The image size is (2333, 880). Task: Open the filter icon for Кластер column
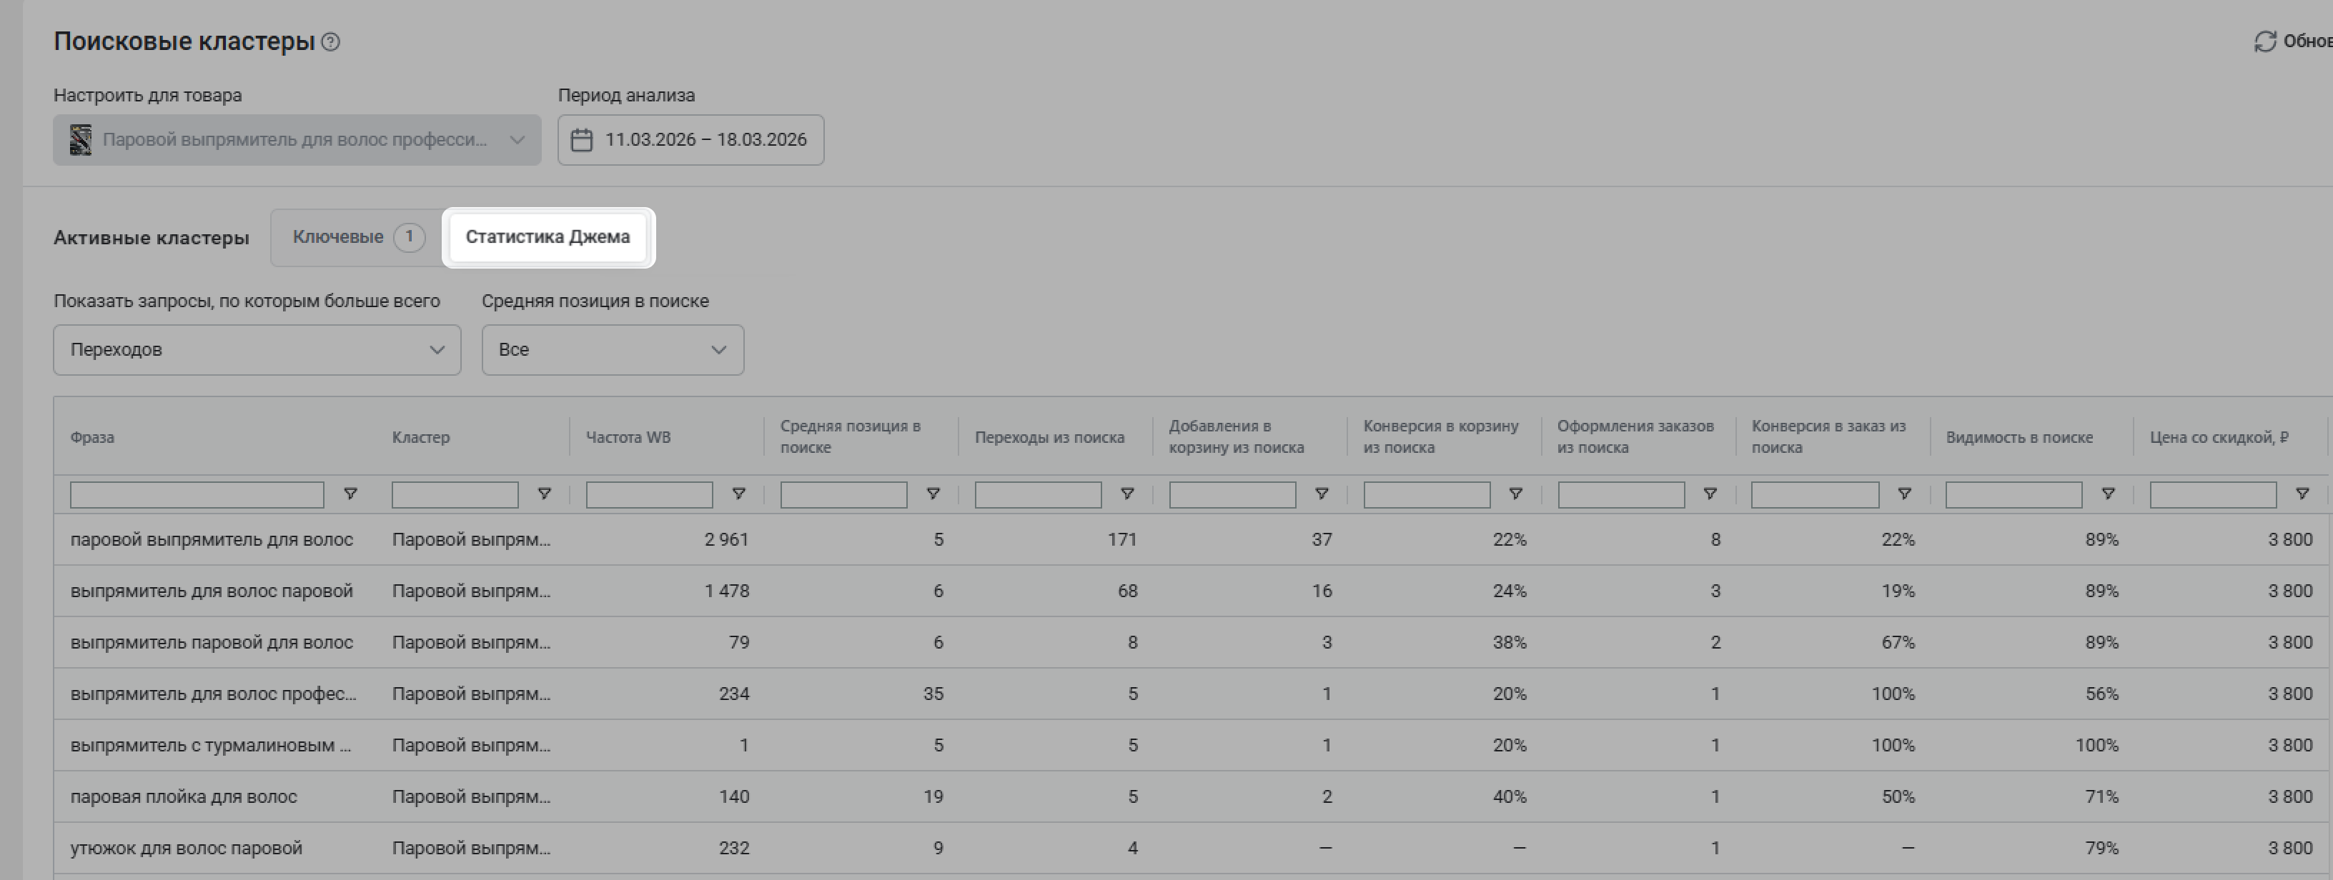pyautogui.click(x=545, y=494)
